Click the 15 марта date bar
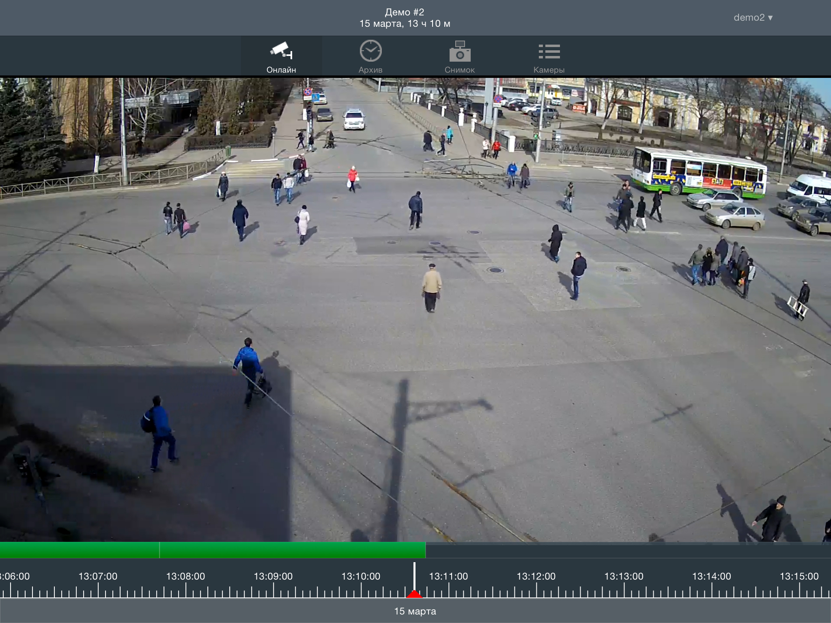The width and height of the screenshot is (831, 623). 415,611
